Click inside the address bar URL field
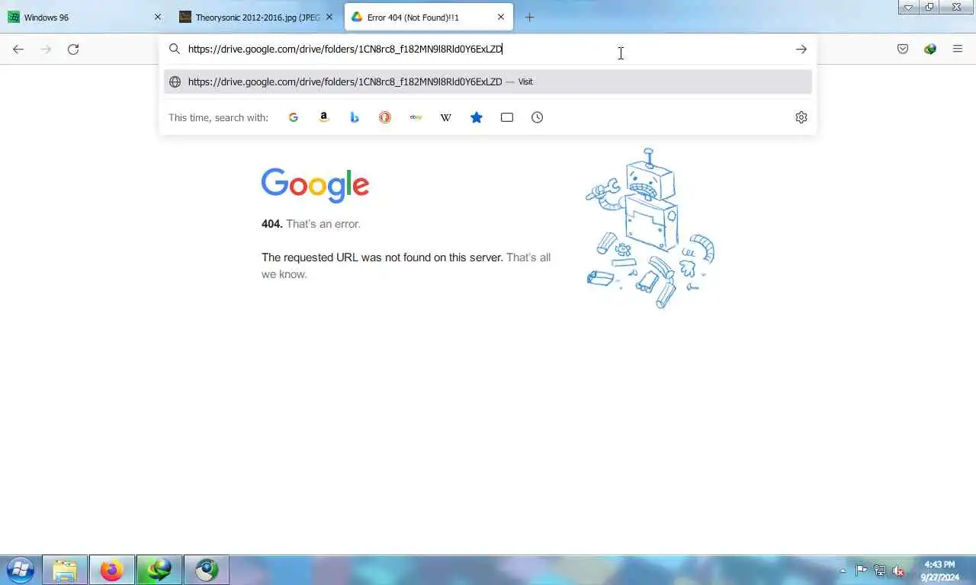 (x=488, y=49)
